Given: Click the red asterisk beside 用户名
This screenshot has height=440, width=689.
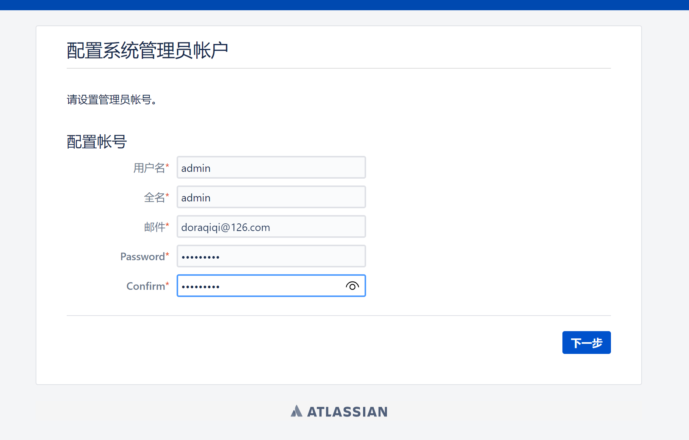Looking at the screenshot, I should pos(167,166).
